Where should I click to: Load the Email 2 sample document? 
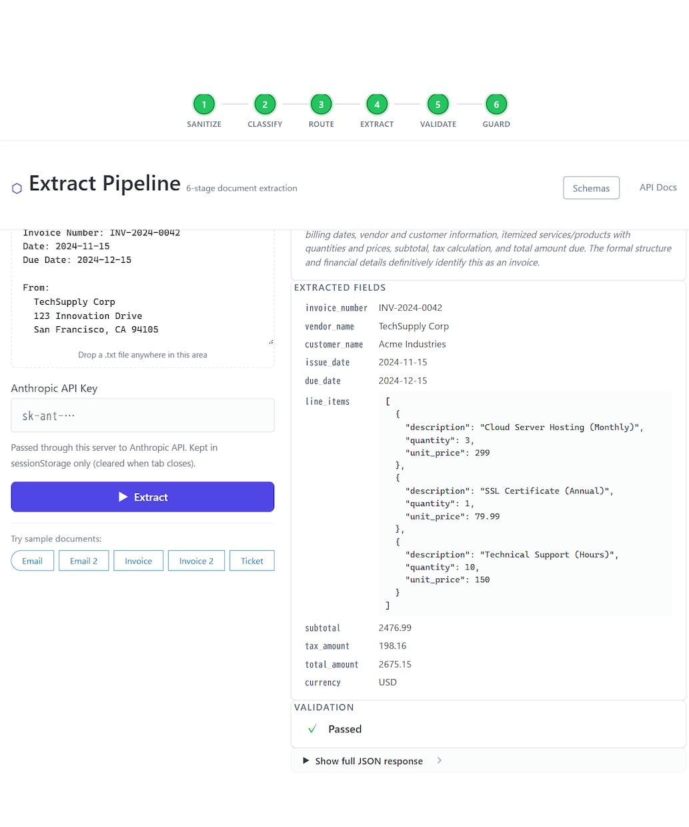pyautogui.click(x=83, y=561)
